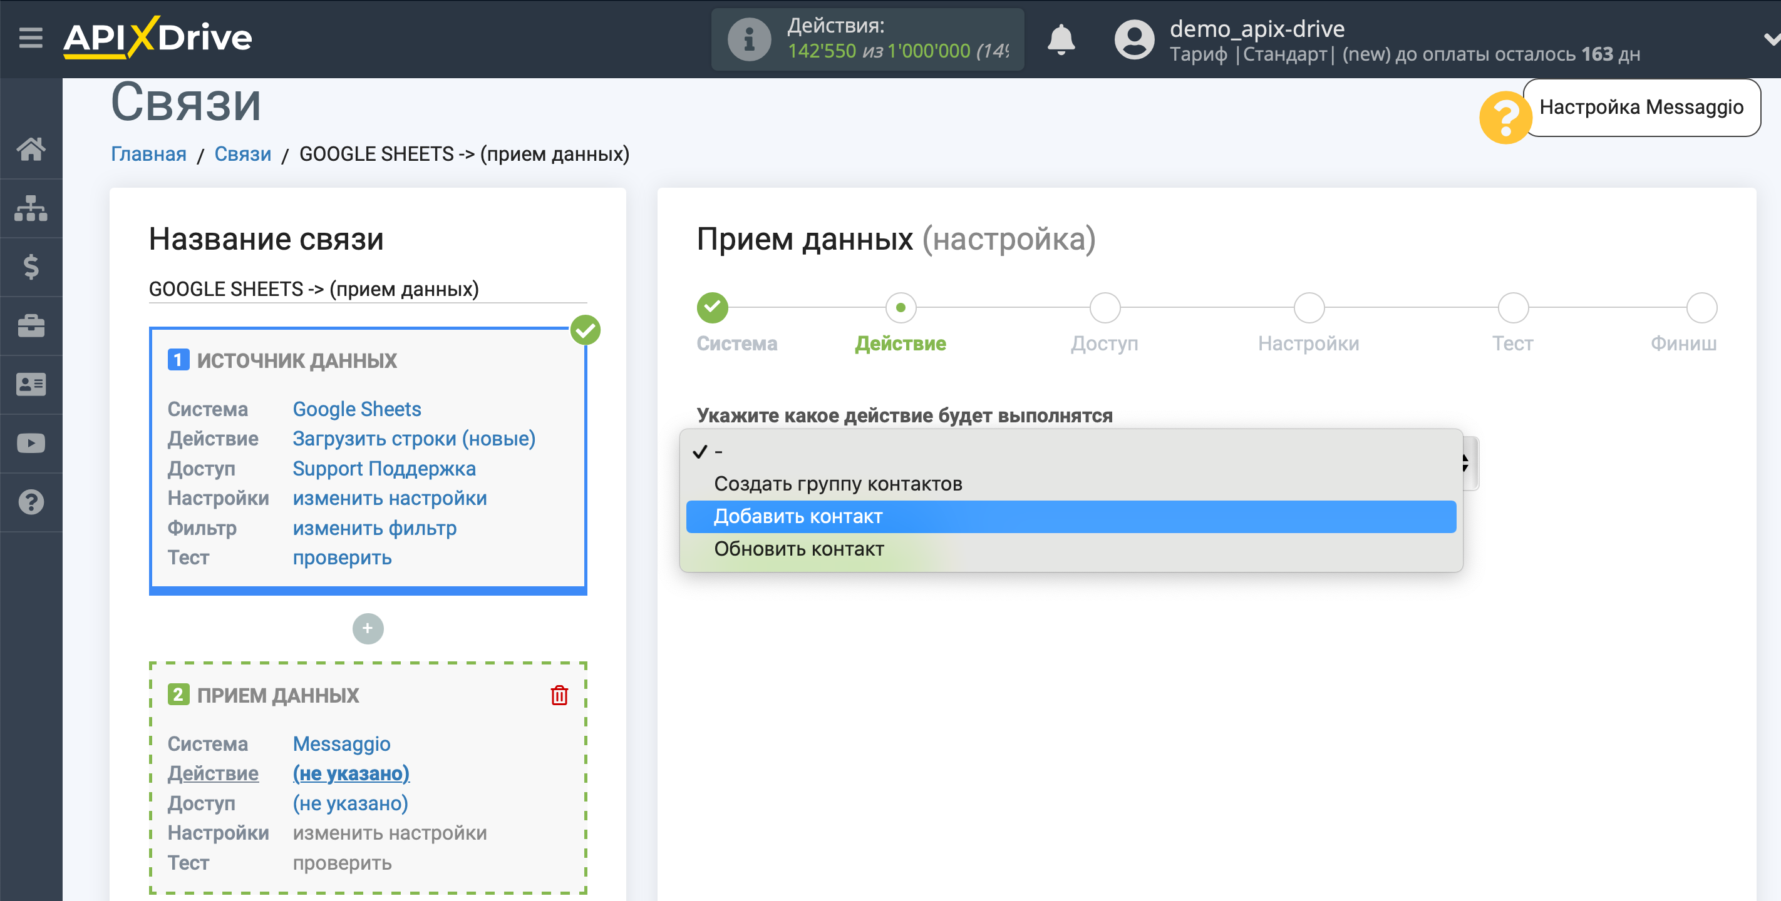Open help question sidebar icon

point(31,502)
